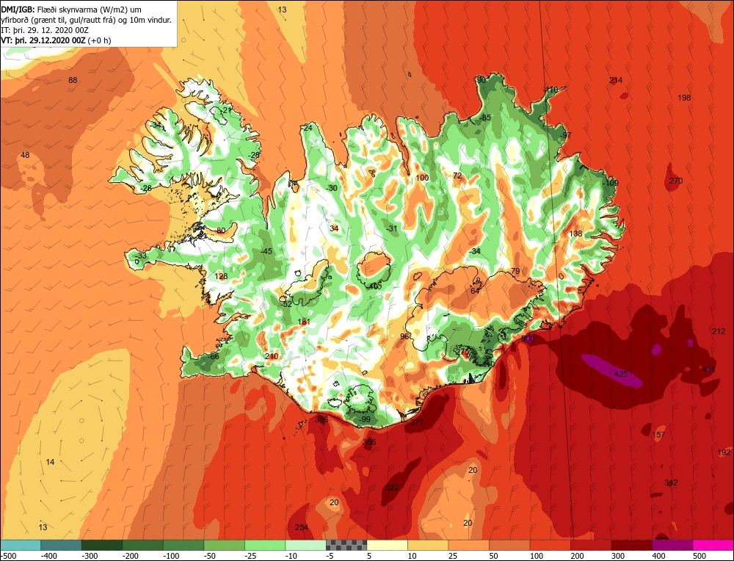
Task: Click the value '192' at the right edge
Action: point(724,453)
